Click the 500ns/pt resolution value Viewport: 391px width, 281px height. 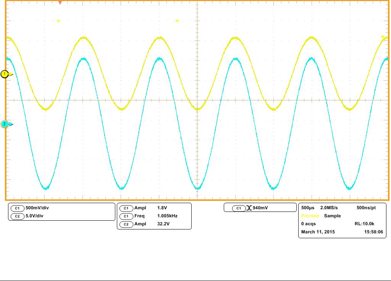[x=366, y=208]
